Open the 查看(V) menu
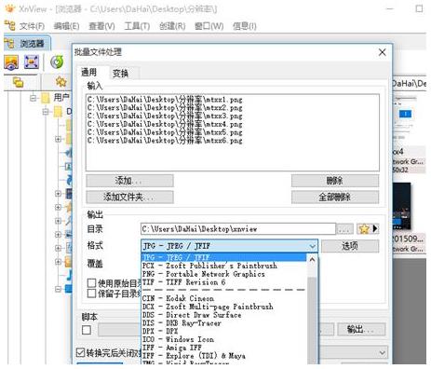431x369 pixels. [x=101, y=26]
